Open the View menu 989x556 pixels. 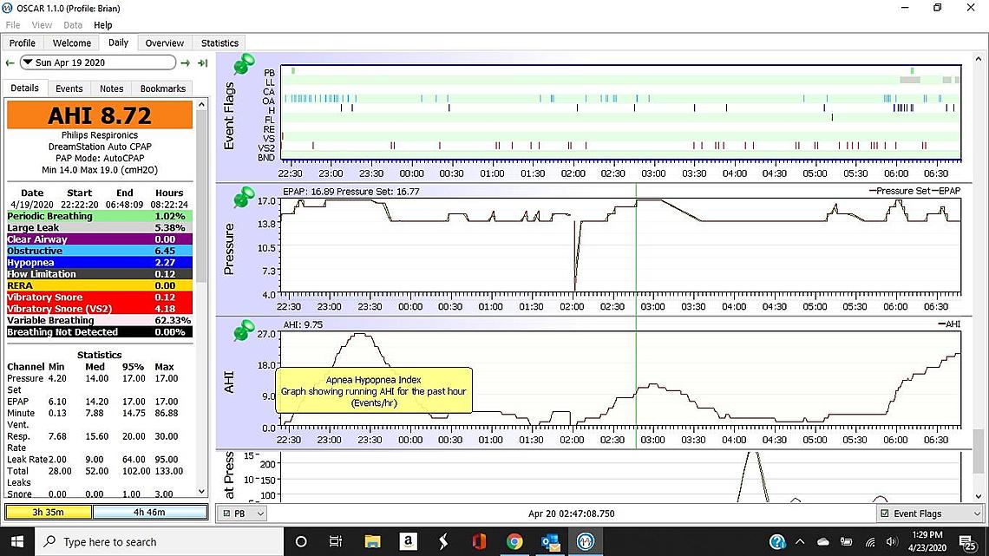[42, 25]
